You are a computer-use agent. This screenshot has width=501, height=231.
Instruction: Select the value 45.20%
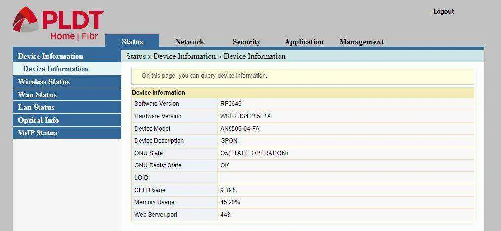point(230,202)
